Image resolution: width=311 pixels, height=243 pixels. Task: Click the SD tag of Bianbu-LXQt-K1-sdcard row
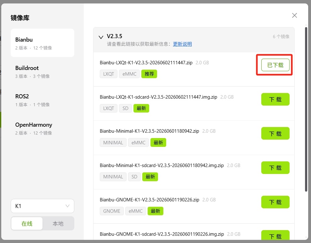point(125,108)
